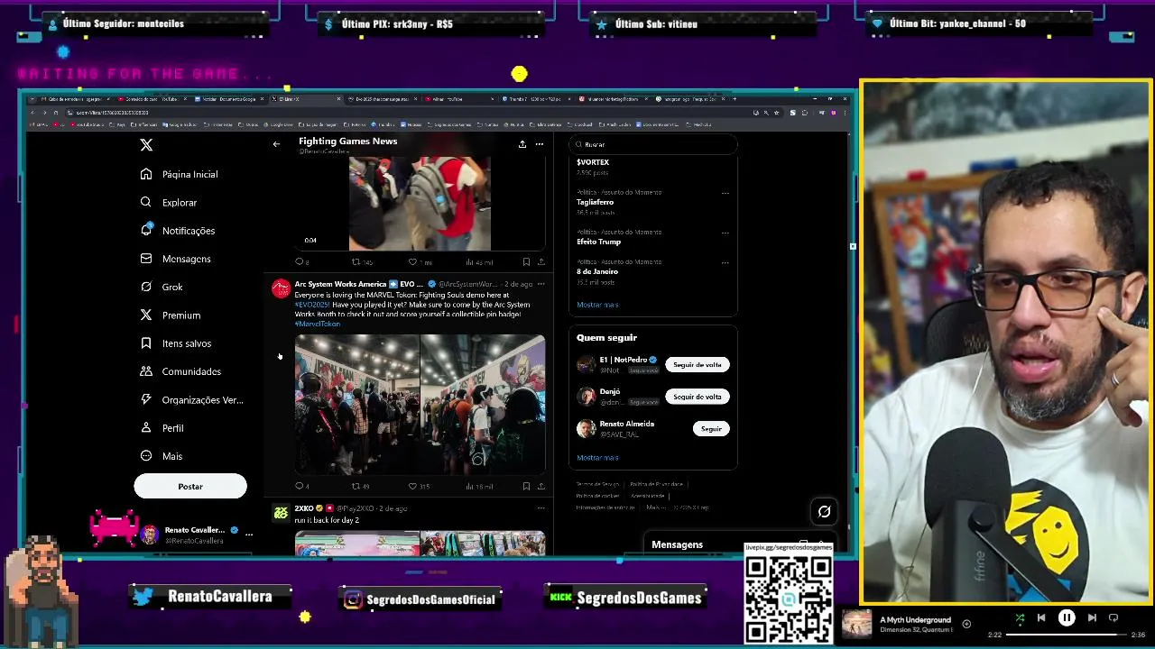Image resolution: width=1155 pixels, height=649 pixels.
Task: Click Mostrar mais under trending topics
Action: [x=597, y=305]
